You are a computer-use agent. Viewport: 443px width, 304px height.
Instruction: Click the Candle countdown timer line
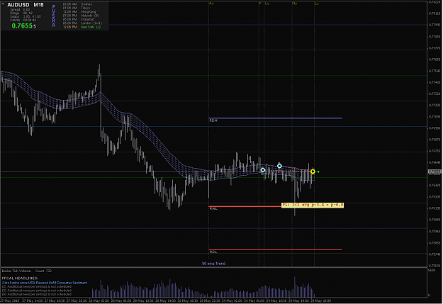23,20
